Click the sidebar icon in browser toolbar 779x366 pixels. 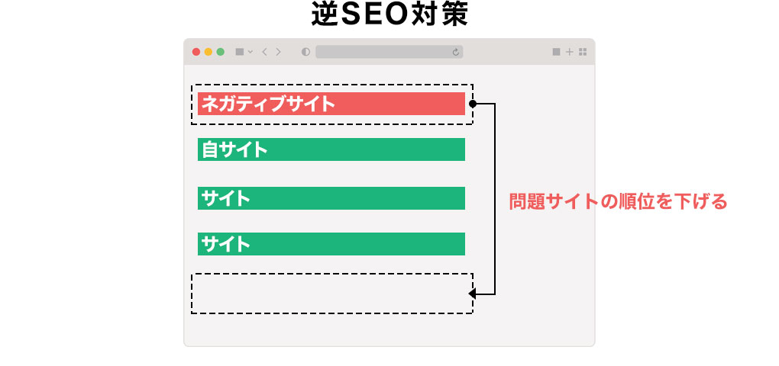(x=239, y=52)
